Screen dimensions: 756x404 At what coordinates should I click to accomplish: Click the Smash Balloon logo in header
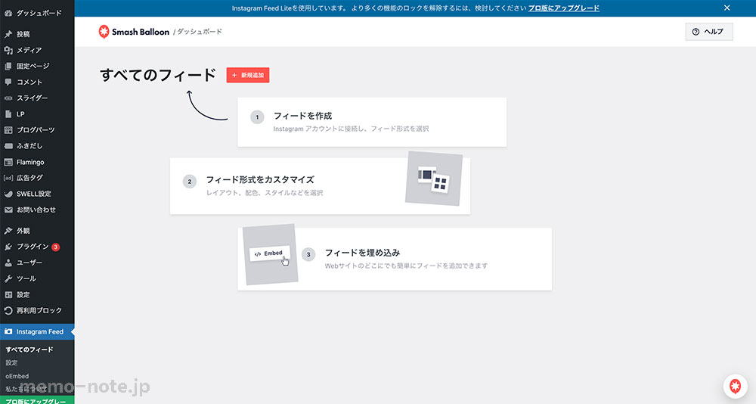134,32
